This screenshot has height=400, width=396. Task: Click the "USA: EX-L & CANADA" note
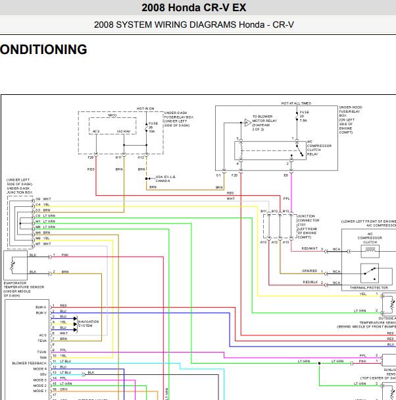pyautogui.click(x=165, y=179)
